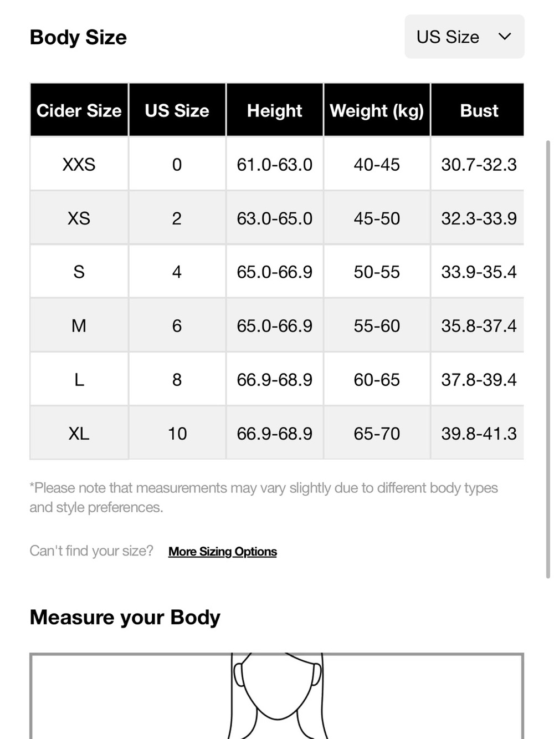Click the M size cell
The height and width of the screenshot is (739, 554).
[x=79, y=325]
